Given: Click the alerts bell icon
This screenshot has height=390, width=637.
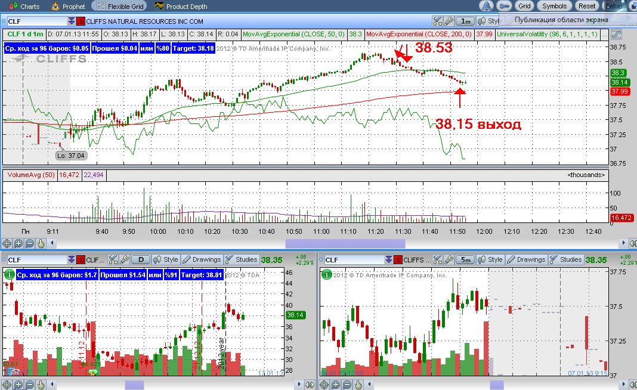Looking at the screenshot, I should point(486,6).
